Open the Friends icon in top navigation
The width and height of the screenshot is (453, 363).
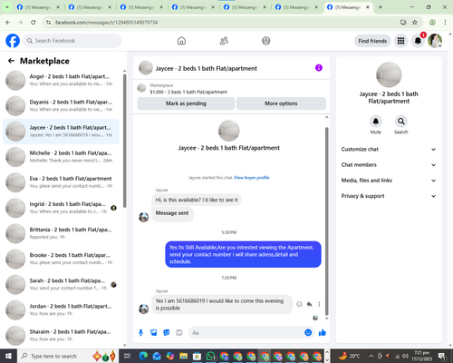coord(224,41)
